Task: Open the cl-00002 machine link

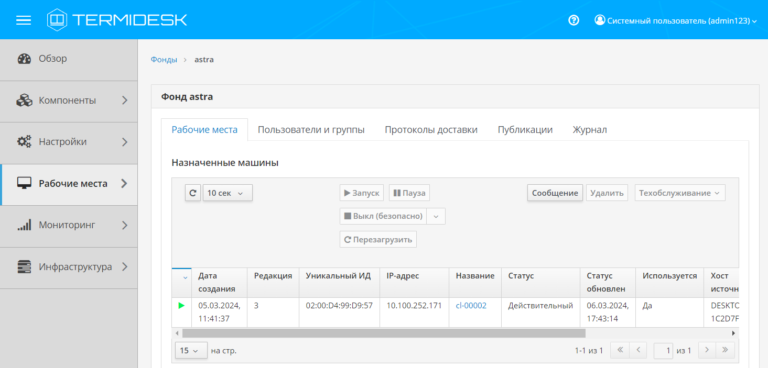Action: coord(471,305)
